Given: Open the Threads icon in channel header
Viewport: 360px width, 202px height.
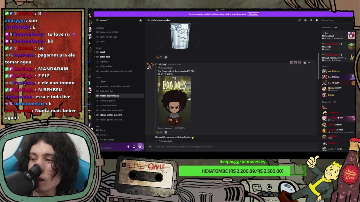Looking at the screenshot, I should (300, 20).
